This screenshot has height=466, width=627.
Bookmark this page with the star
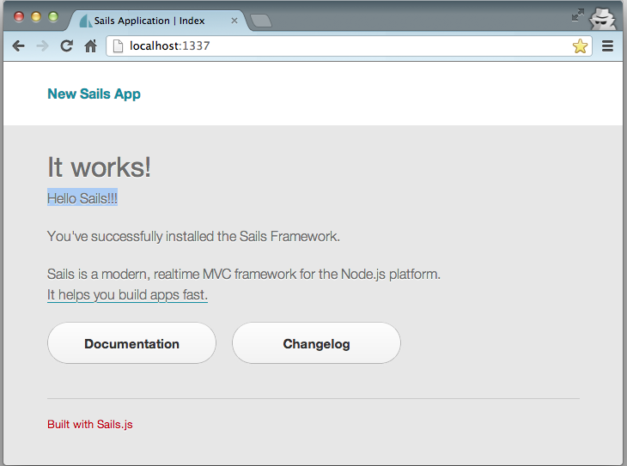580,46
